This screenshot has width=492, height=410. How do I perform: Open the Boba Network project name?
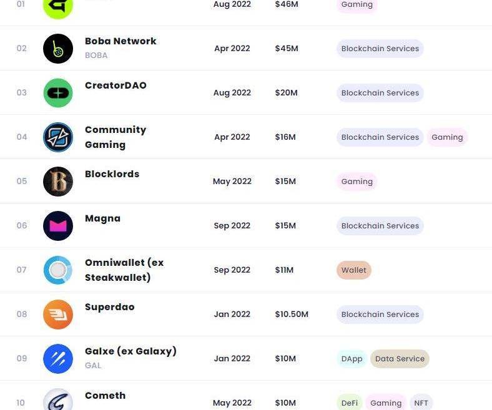tap(121, 41)
